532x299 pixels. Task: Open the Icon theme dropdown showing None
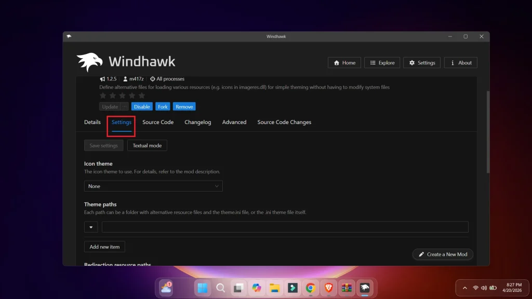click(153, 186)
